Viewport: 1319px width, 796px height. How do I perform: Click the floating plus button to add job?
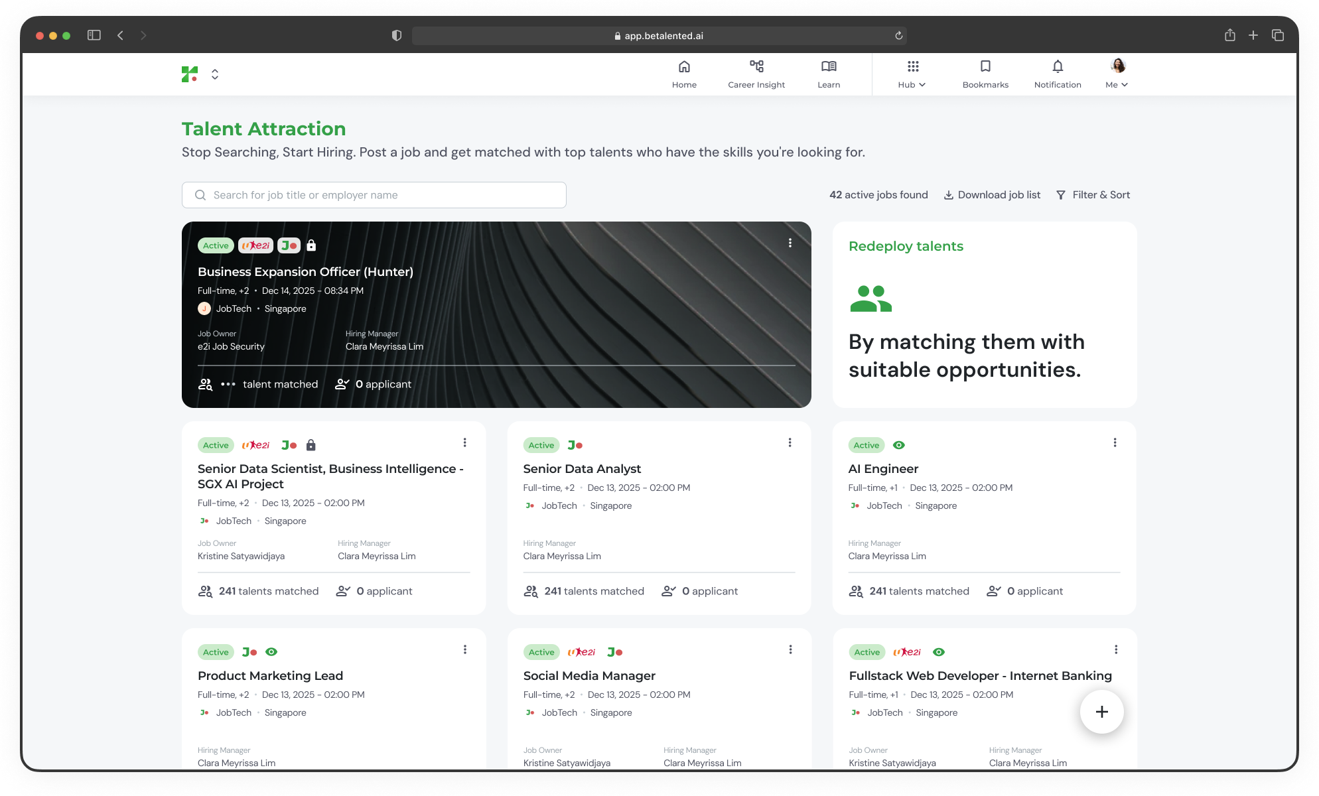(1101, 712)
